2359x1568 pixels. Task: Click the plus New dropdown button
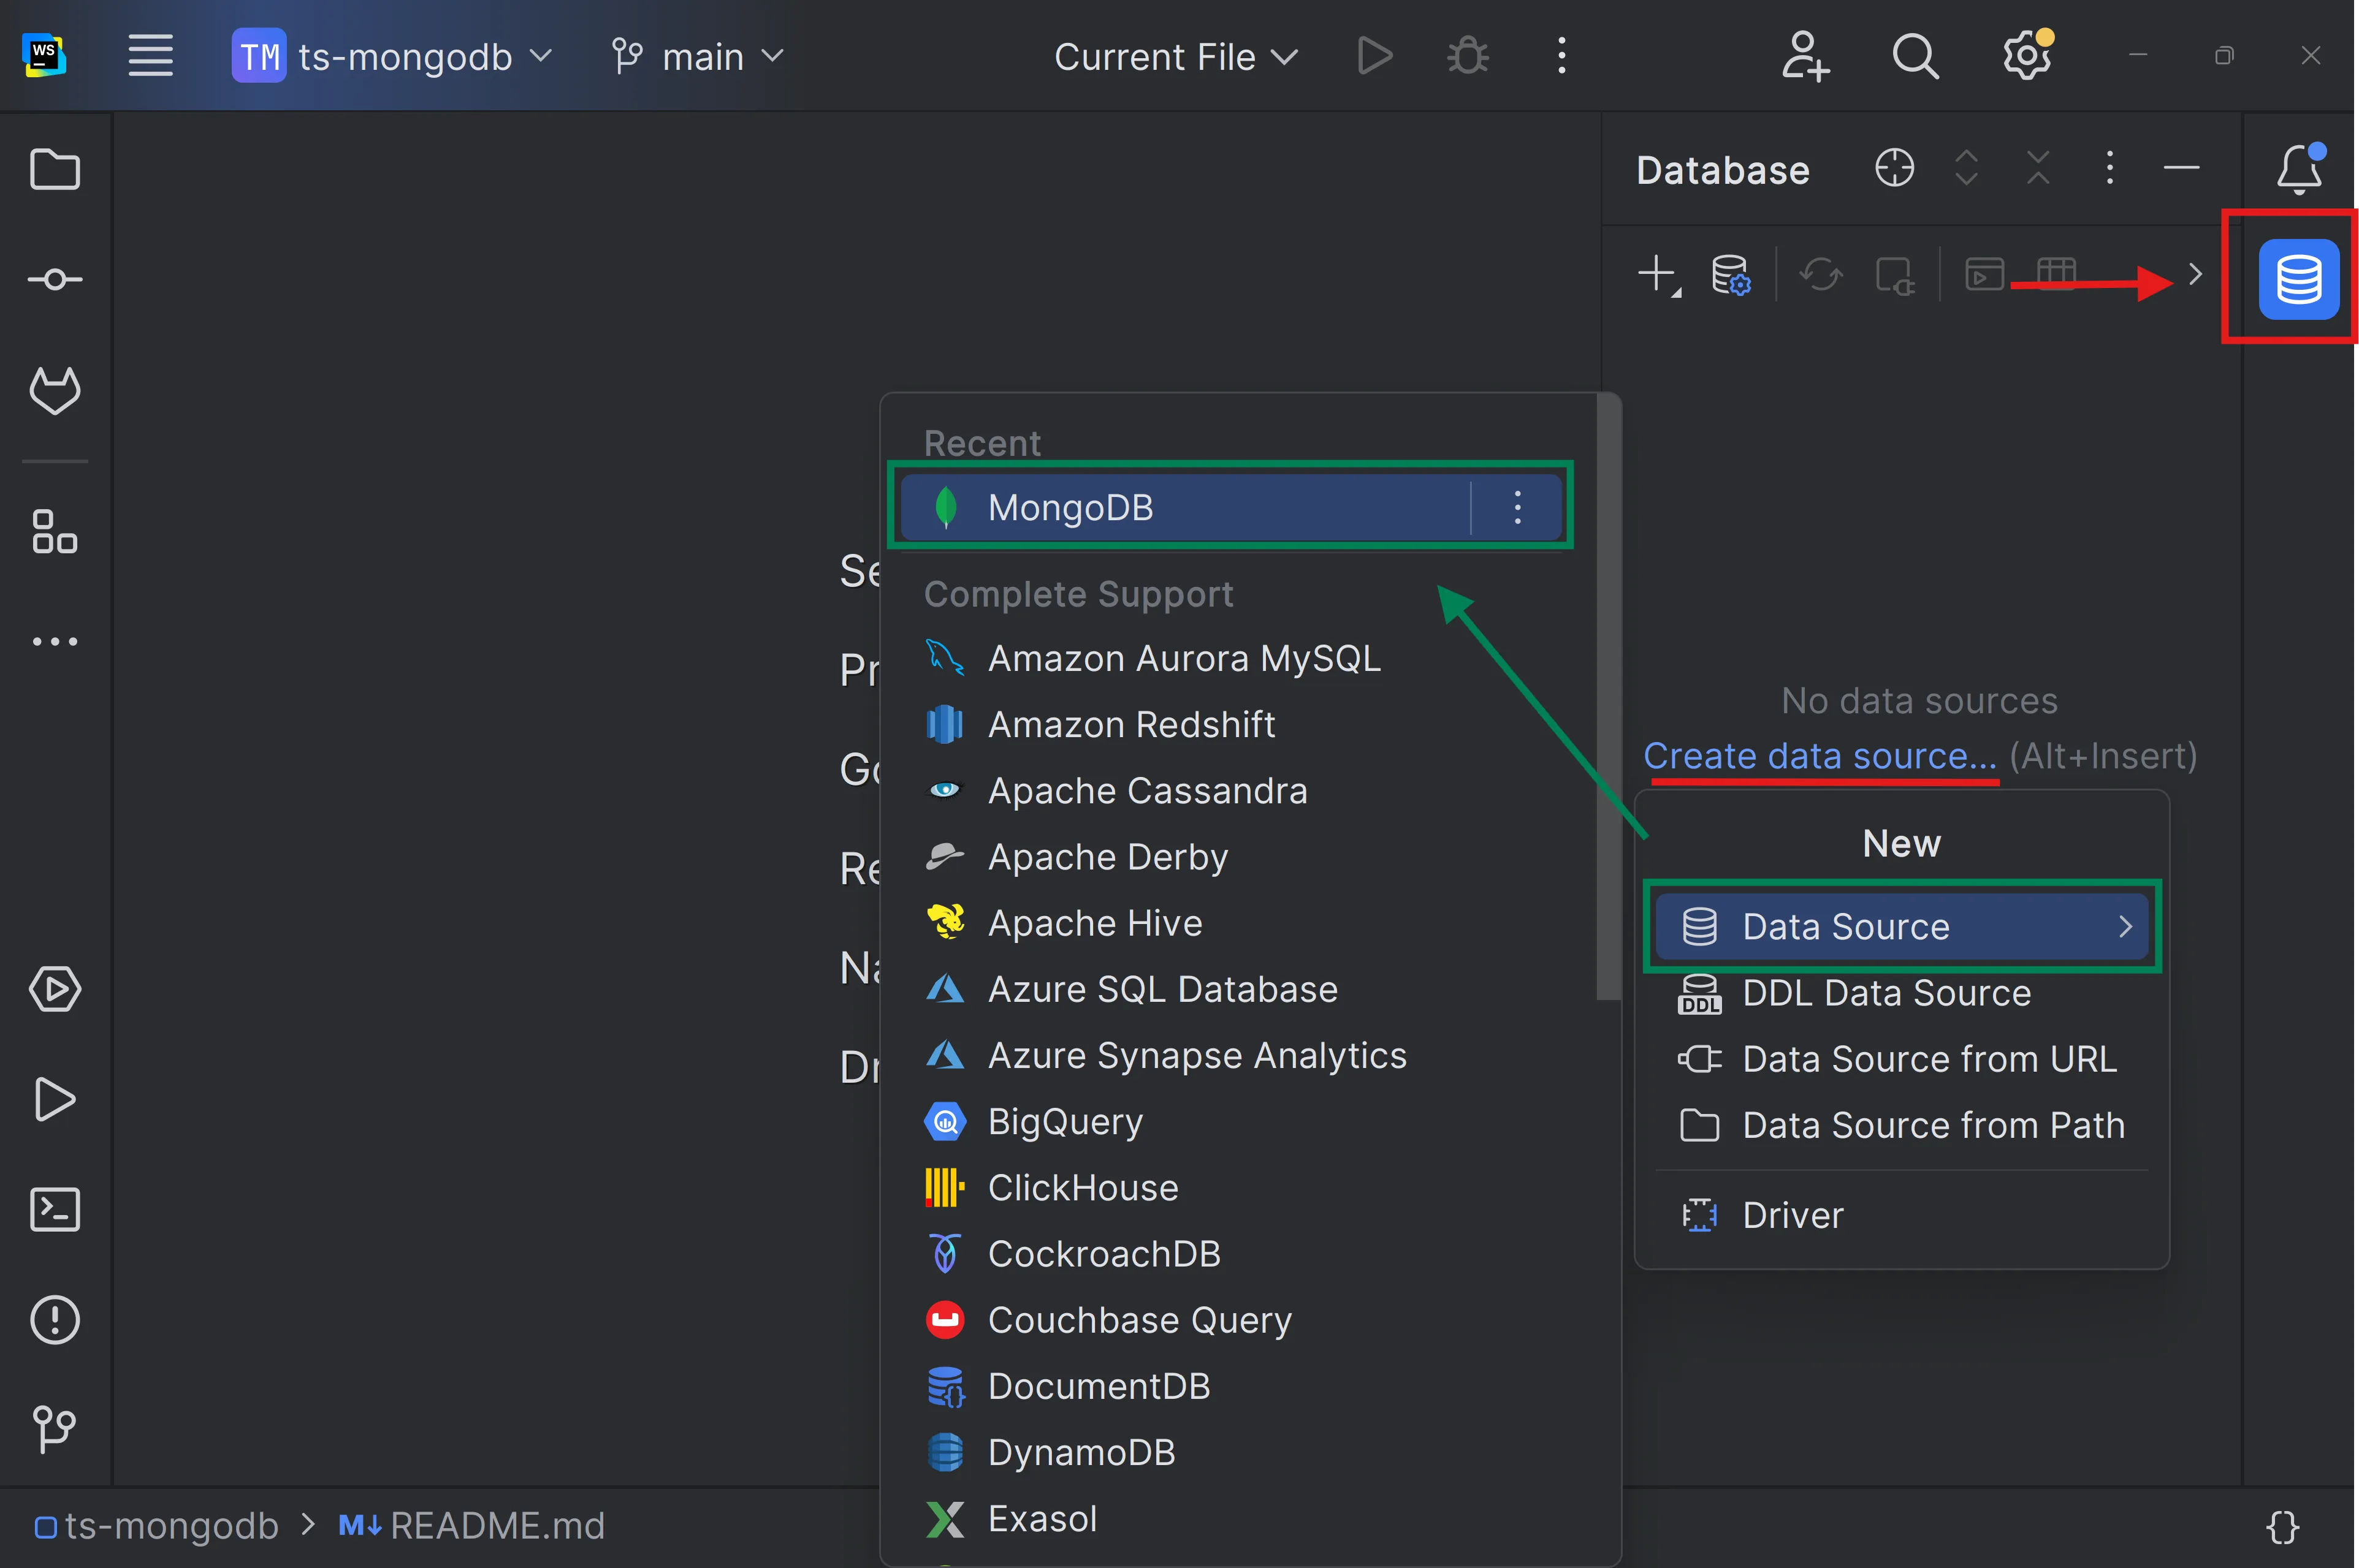[x=1658, y=275]
